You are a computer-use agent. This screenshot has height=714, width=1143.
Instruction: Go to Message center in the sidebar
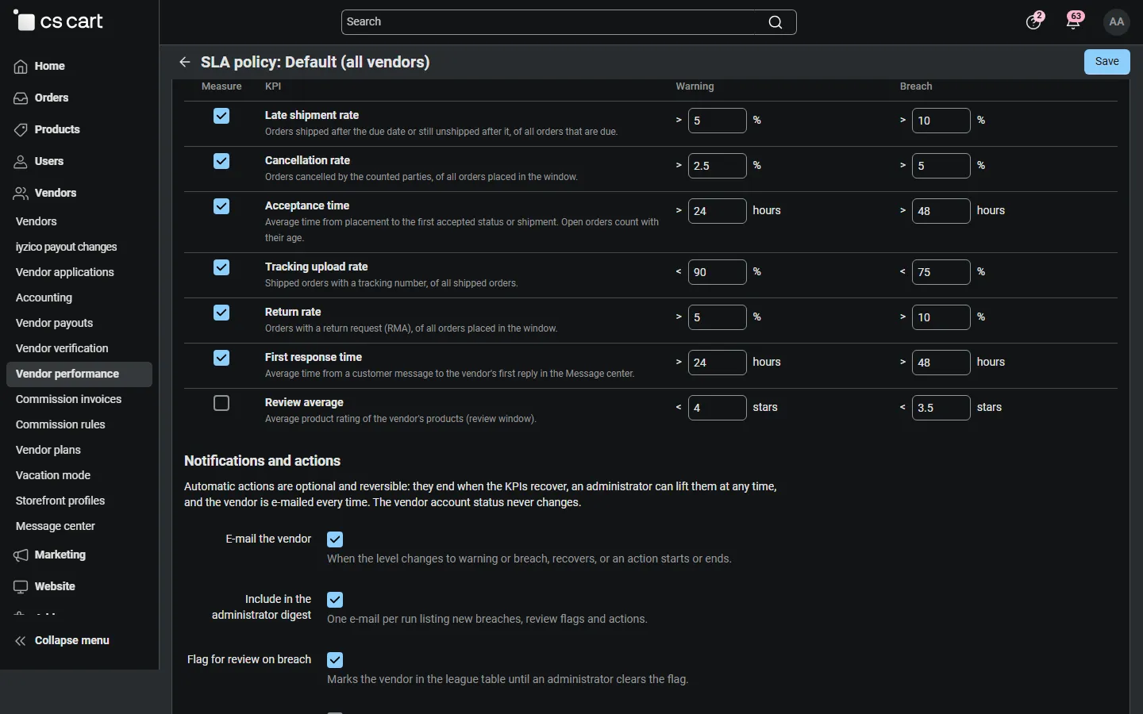[56, 526]
